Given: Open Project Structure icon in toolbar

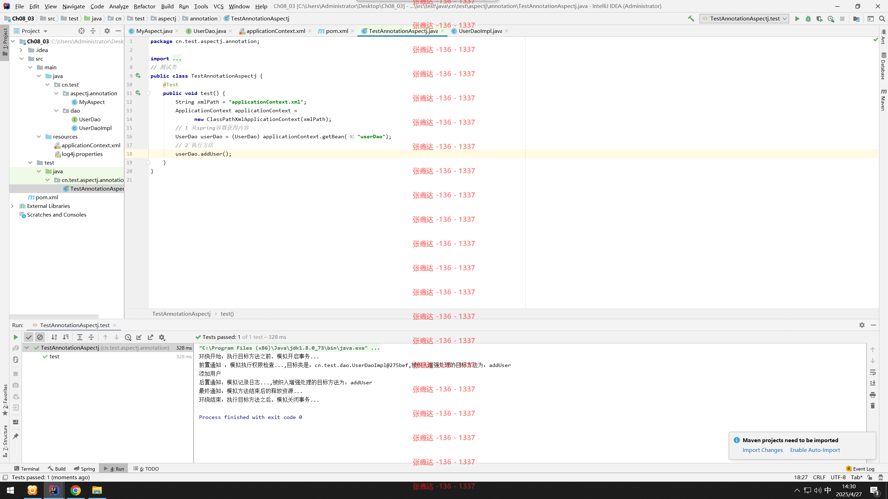Looking at the screenshot, I should tap(856, 19).
